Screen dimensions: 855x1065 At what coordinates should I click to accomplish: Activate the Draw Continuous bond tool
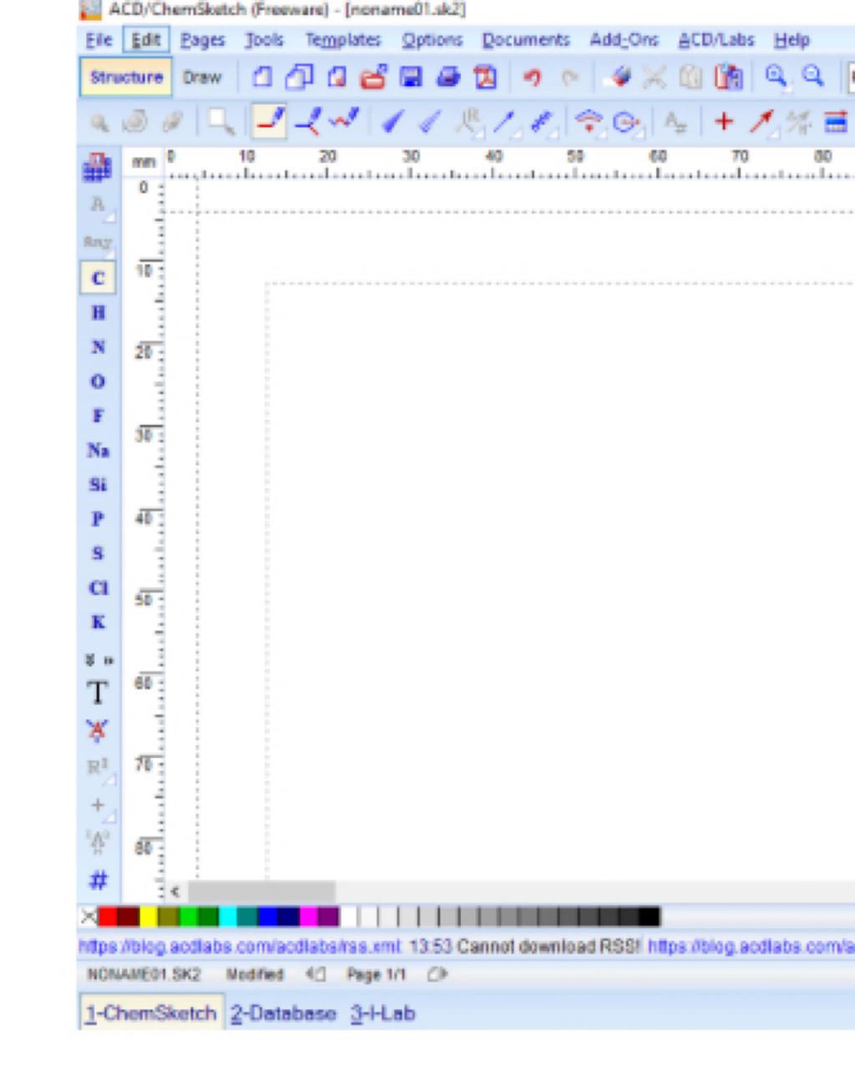(308, 122)
